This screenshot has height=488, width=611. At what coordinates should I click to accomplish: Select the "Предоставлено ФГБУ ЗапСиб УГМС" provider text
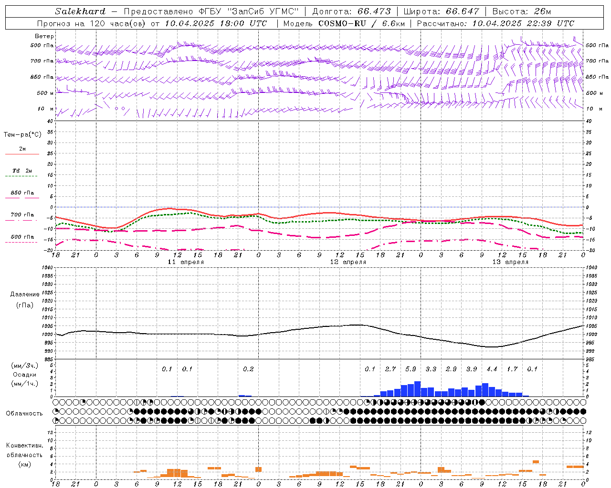pos(211,11)
